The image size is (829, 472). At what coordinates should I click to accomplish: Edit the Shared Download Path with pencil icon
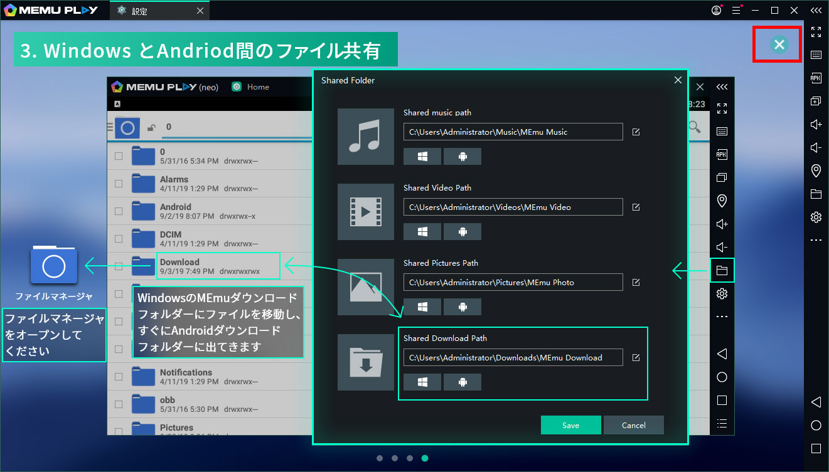(636, 358)
